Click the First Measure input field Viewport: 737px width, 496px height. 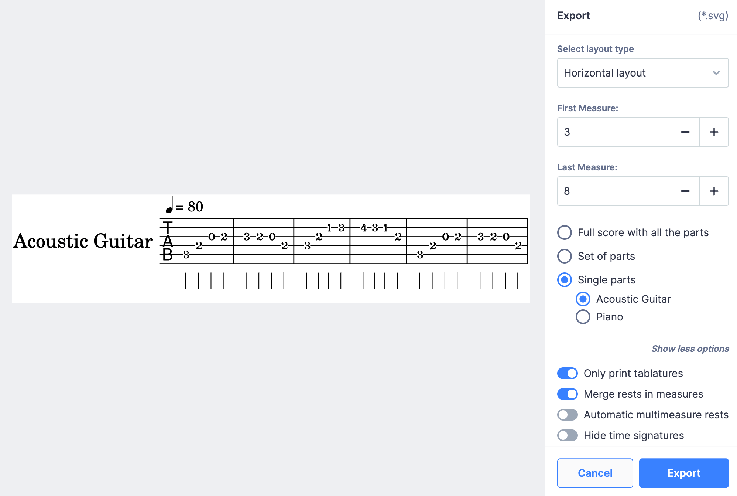click(614, 132)
